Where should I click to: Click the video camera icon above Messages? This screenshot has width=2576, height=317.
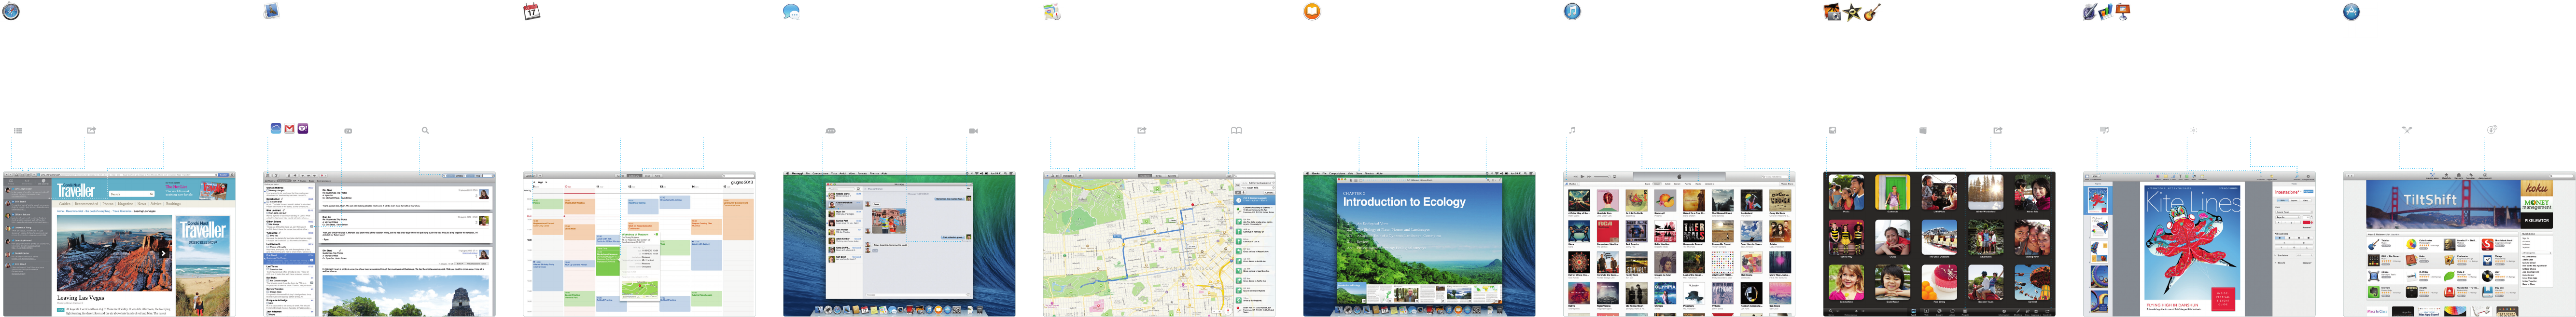pyautogui.click(x=973, y=131)
